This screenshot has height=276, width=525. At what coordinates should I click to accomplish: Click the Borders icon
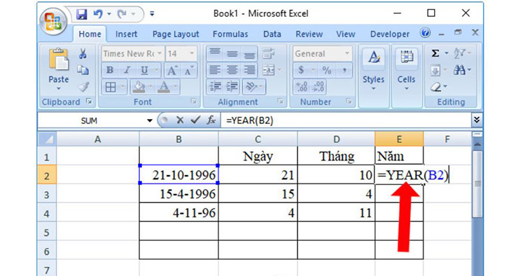tap(110, 87)
